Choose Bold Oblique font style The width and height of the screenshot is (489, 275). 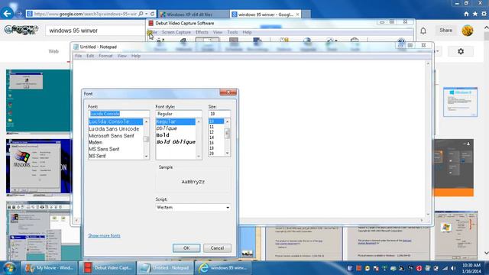click(176, 142)
